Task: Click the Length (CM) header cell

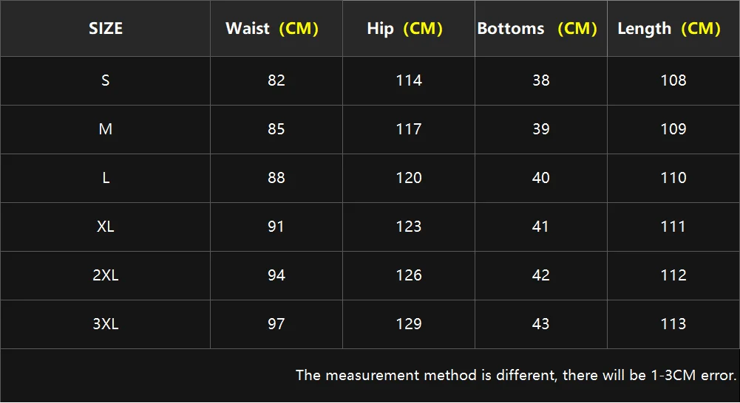Action: point(669,29)
